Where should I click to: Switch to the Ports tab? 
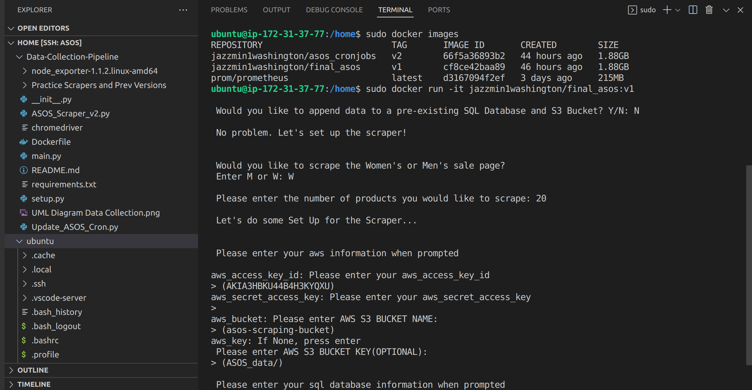[439, 10]
